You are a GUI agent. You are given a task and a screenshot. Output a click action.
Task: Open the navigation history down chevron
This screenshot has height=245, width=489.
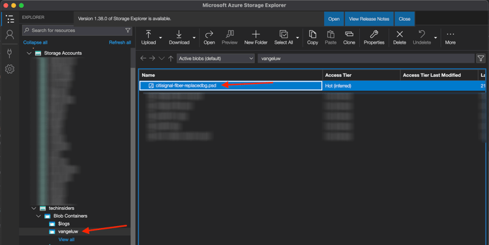tap(162, 58)
